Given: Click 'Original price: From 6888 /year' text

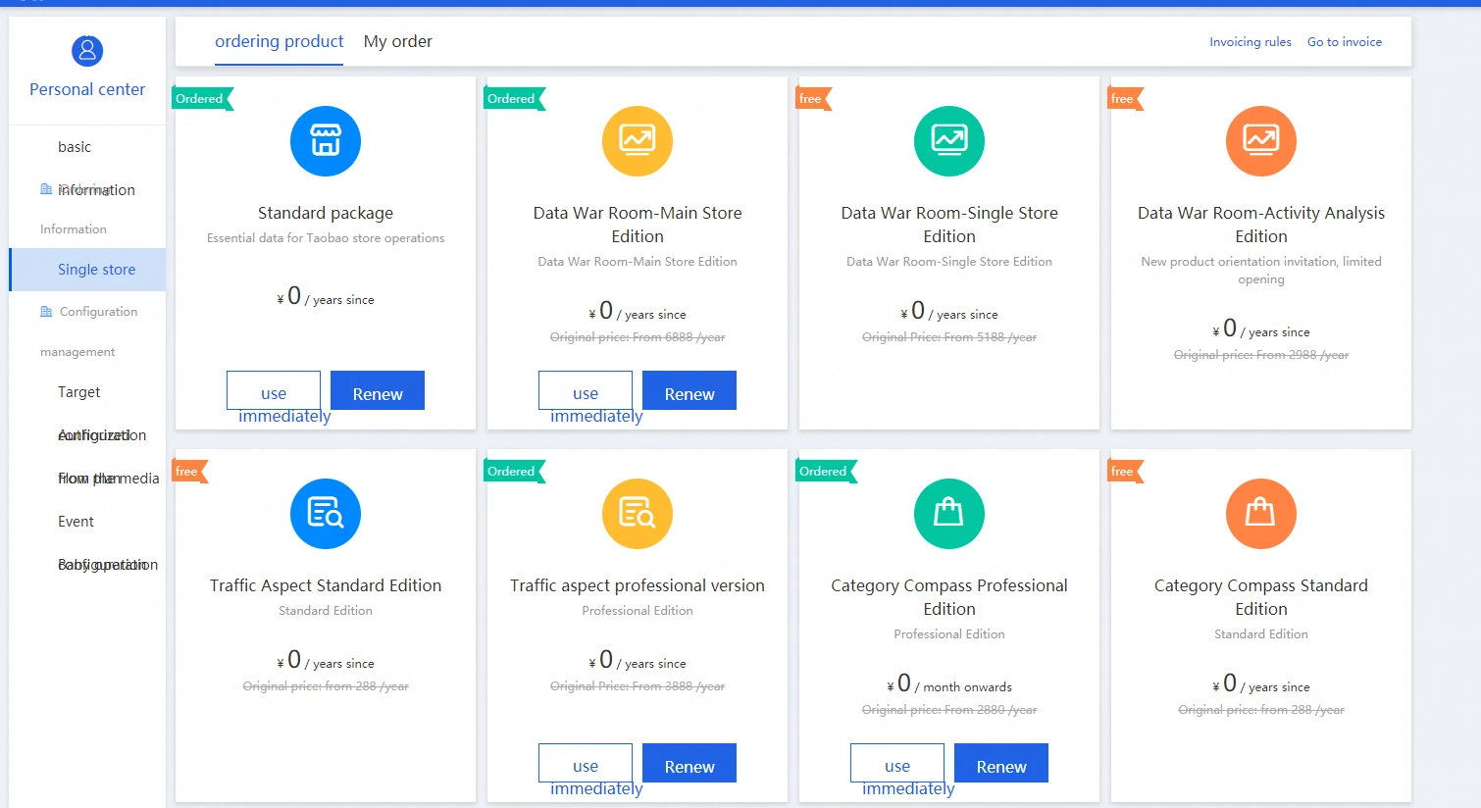Looking at the screenshot, I should 638,337.
